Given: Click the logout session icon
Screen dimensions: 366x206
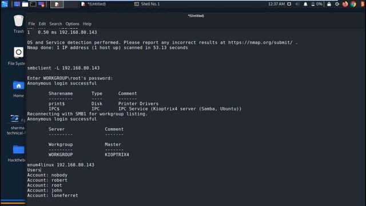Looking at the screenshot, I should click(x=337, y=4).
